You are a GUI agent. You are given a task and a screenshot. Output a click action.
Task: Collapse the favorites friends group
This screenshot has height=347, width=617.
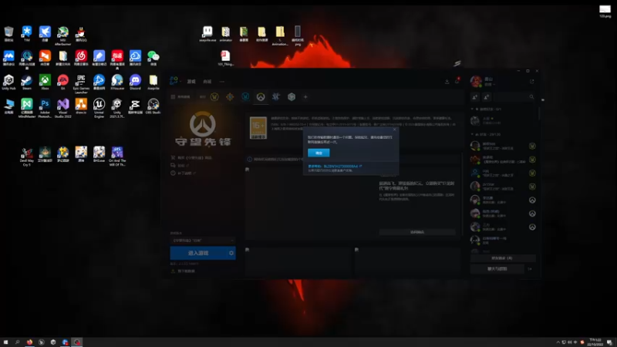click(472, 109)
